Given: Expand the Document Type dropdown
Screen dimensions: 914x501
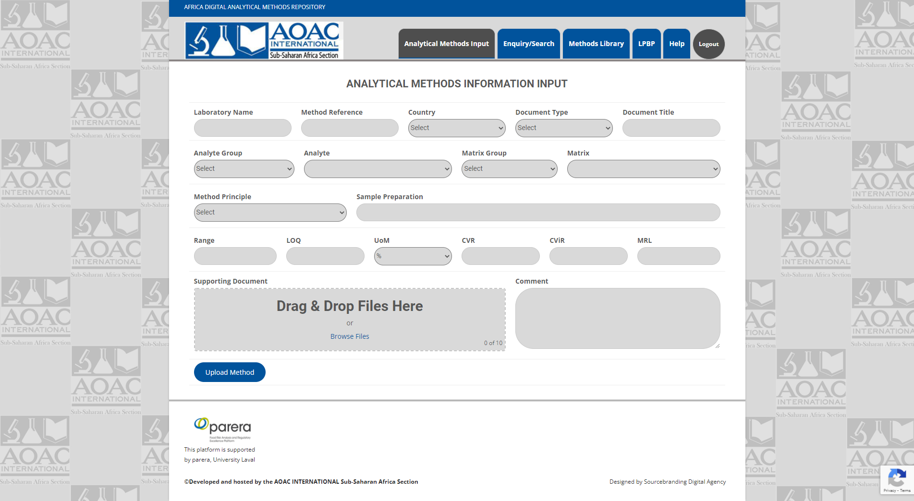Looking at the screenshot, I should point(563,128).
